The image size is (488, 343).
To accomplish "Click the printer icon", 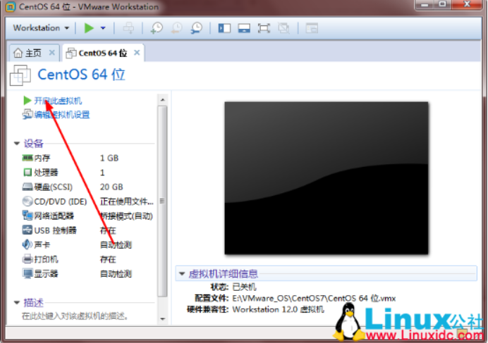I will pos(28,258).
